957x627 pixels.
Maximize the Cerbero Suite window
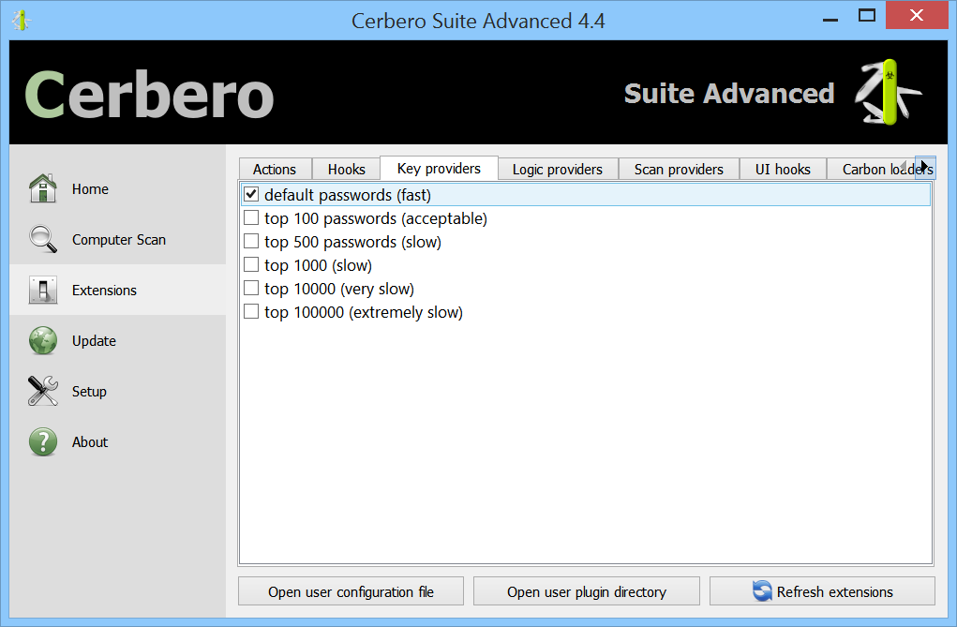[867, 16]
